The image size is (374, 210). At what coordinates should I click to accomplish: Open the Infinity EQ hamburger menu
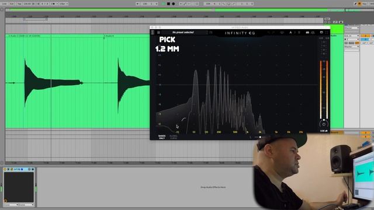point(158,33)
